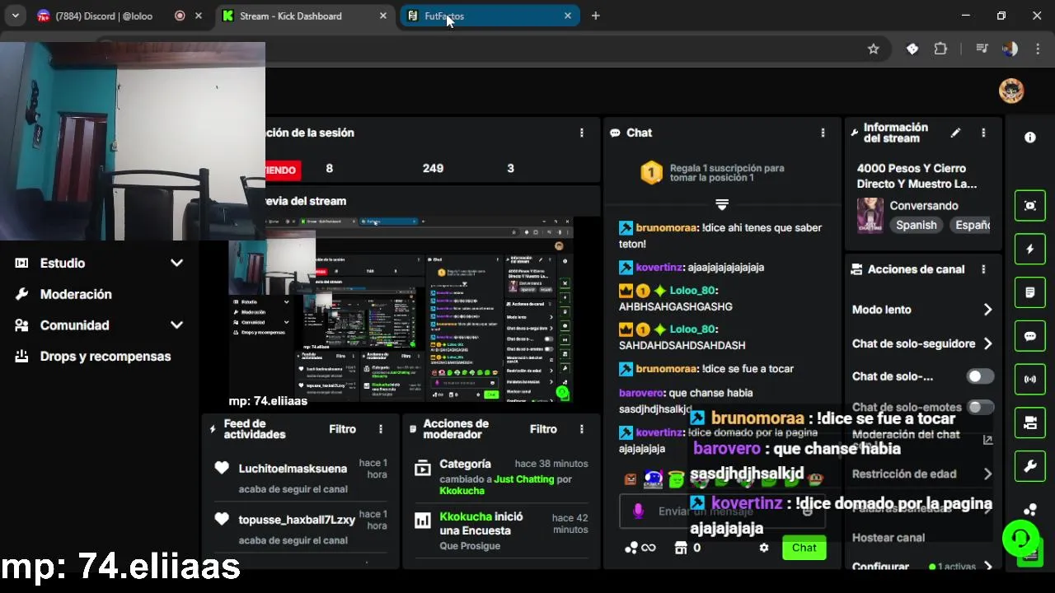Click the broadcast signal icon in the right sidebar

click(1029, 380)
